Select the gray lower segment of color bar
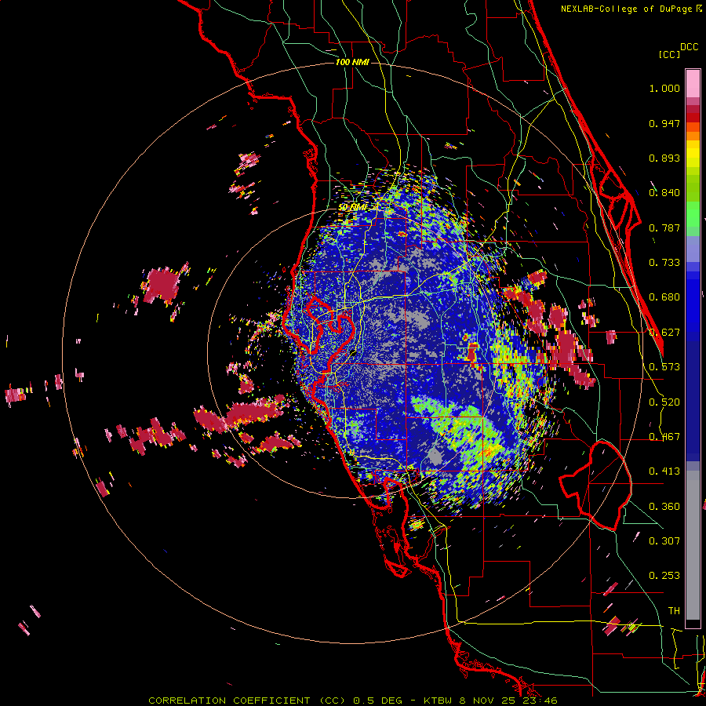Screen dimensions: 706x706 (693, 545)
